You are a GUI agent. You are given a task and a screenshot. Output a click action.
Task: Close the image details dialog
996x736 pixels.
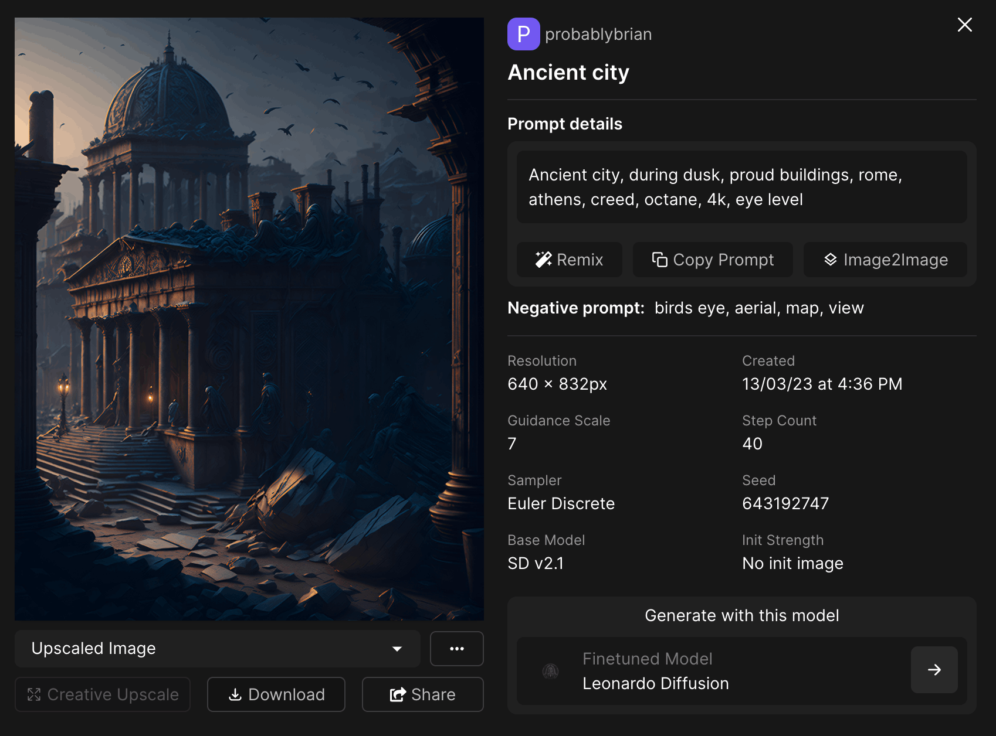(964, 25)
